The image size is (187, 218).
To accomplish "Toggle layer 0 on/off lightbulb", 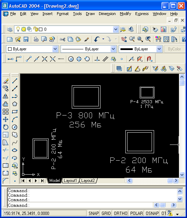I will click(18, 29).
